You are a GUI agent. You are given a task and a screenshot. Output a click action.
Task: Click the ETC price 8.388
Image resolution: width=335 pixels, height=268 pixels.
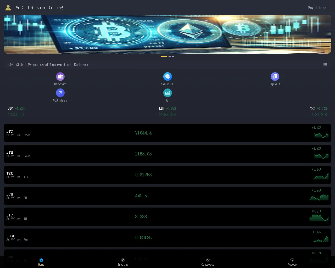(141, 217)
